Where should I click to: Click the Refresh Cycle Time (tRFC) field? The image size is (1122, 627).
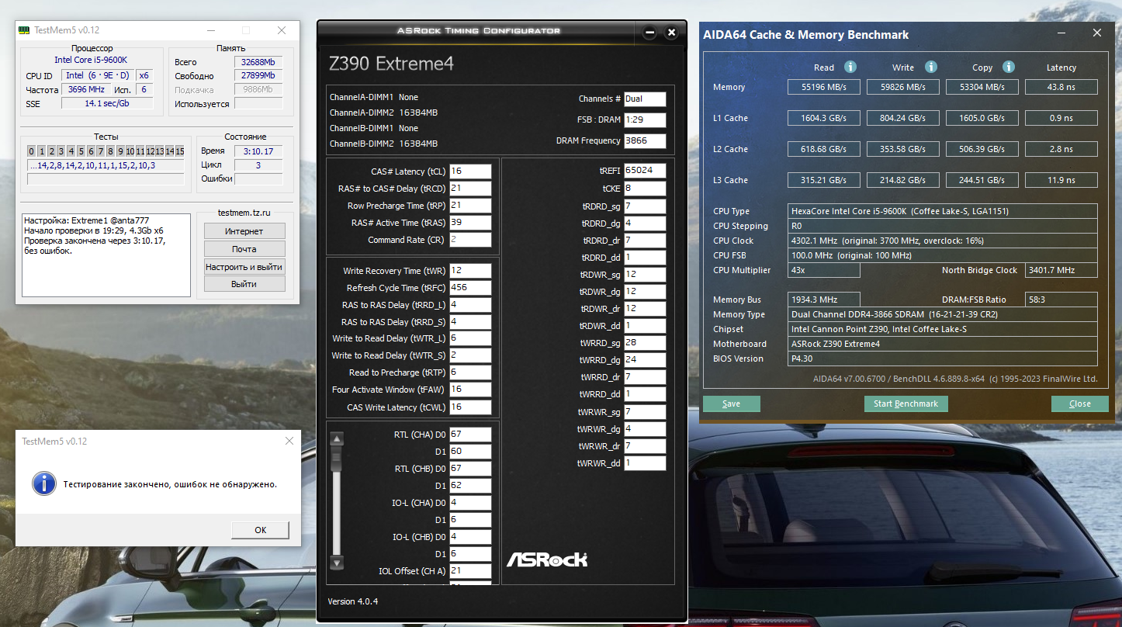click(x=470, y=288)
